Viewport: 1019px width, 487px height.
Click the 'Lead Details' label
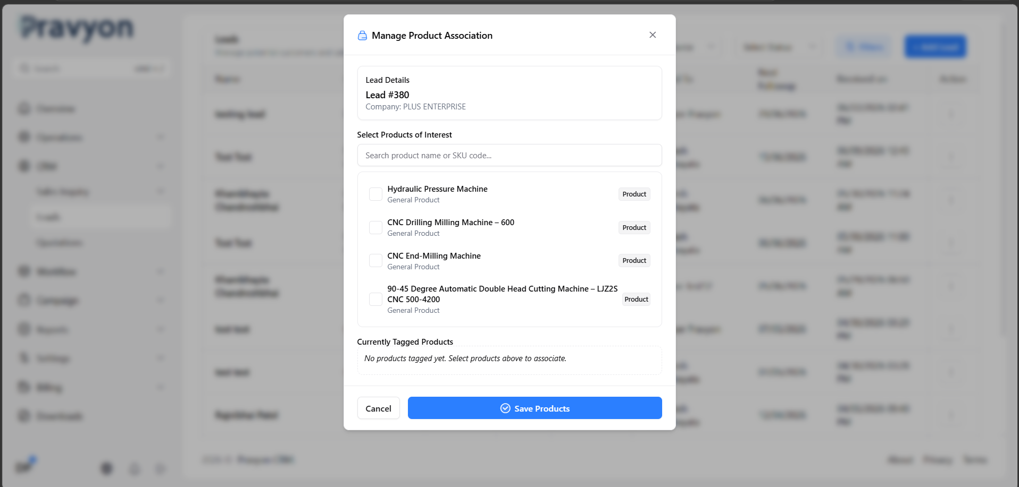(387, 80)
